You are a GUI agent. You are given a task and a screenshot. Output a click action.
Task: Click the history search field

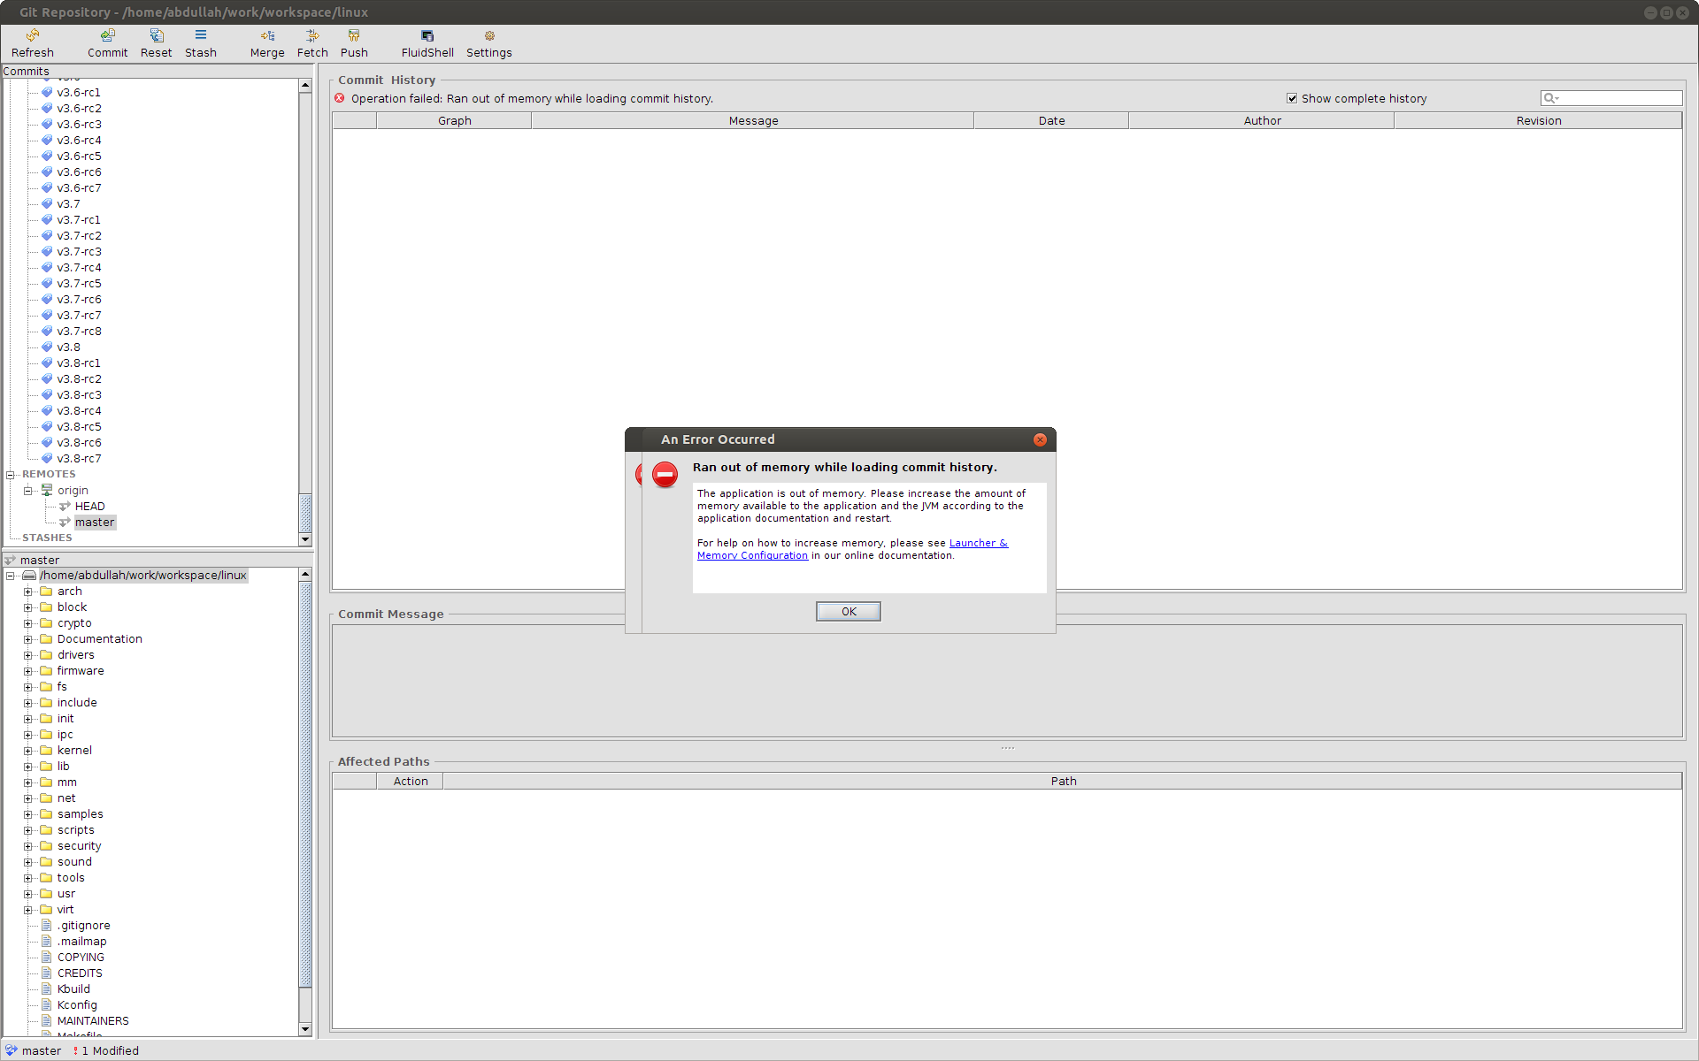click(1618, 98)
